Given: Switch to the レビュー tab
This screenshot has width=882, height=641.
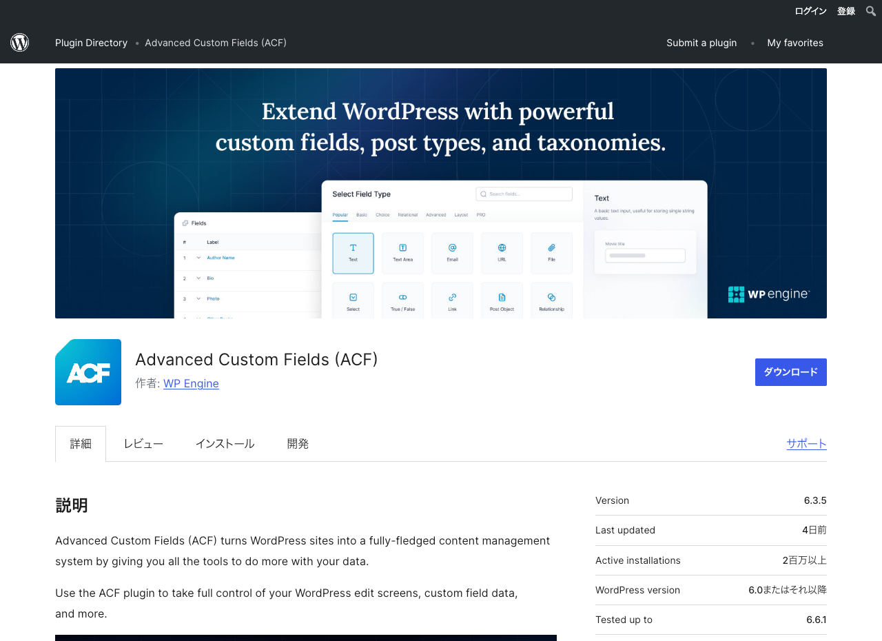Looking at the screenshot, I should [x=143, y=444].
